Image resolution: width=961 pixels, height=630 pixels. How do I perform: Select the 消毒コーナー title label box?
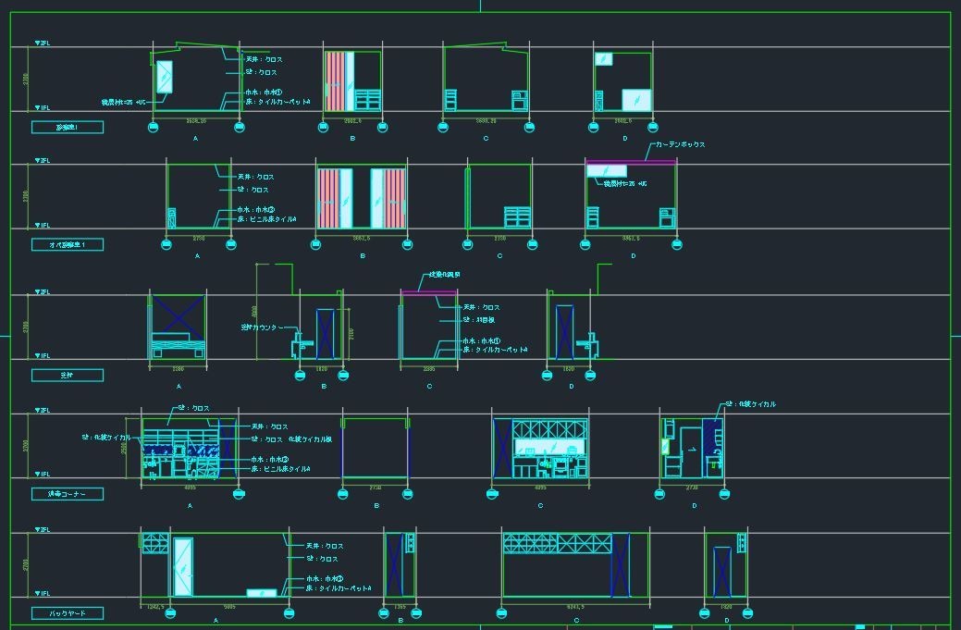tap(67, 493)
